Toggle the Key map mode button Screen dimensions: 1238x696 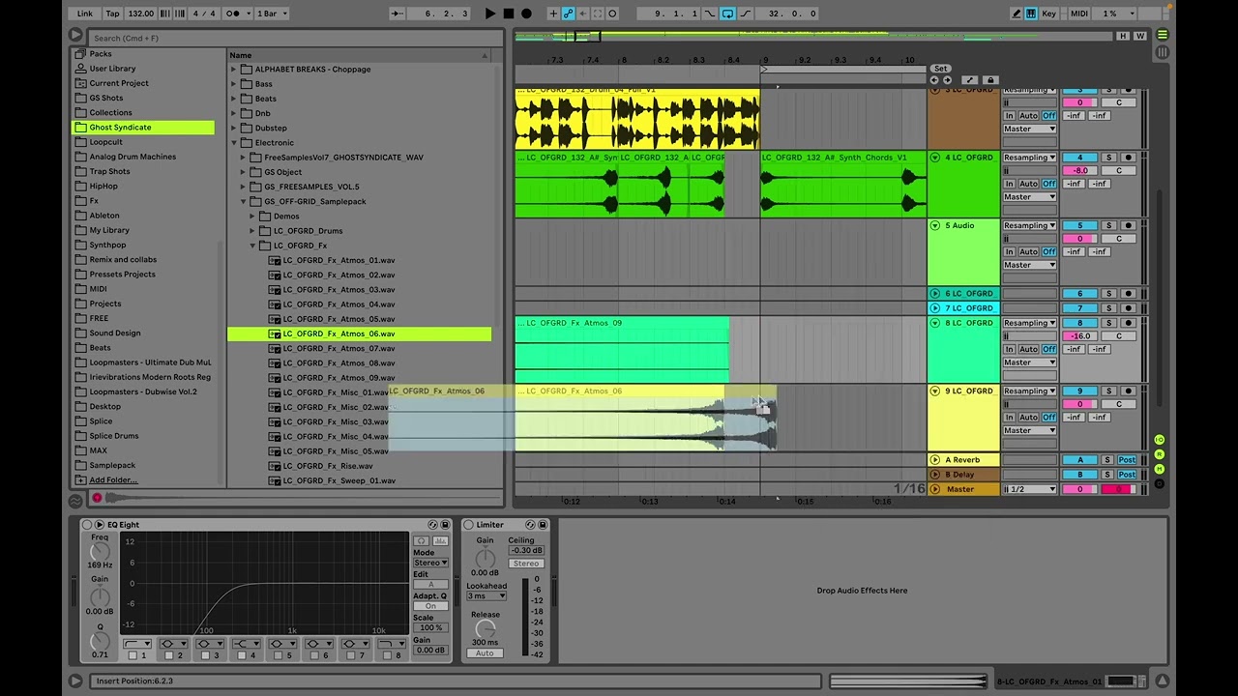pos(1049,14)
